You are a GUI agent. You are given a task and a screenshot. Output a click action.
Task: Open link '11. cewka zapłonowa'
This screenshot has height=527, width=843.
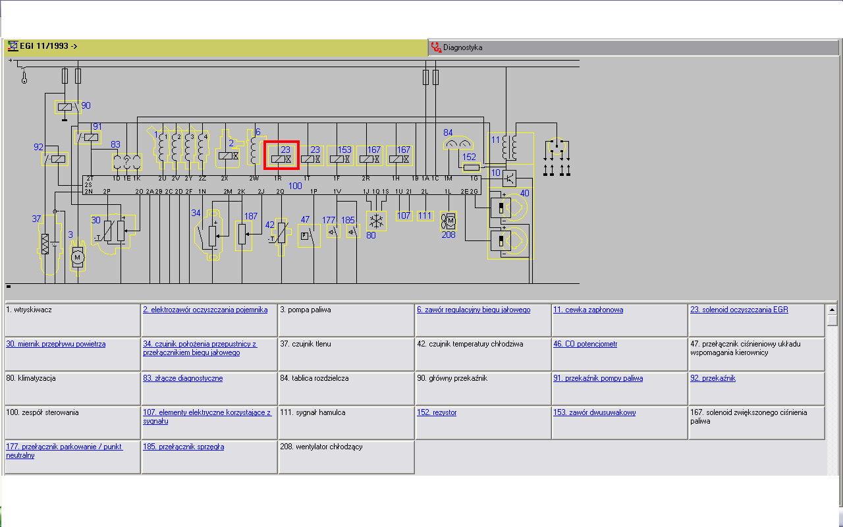(587, 310)
